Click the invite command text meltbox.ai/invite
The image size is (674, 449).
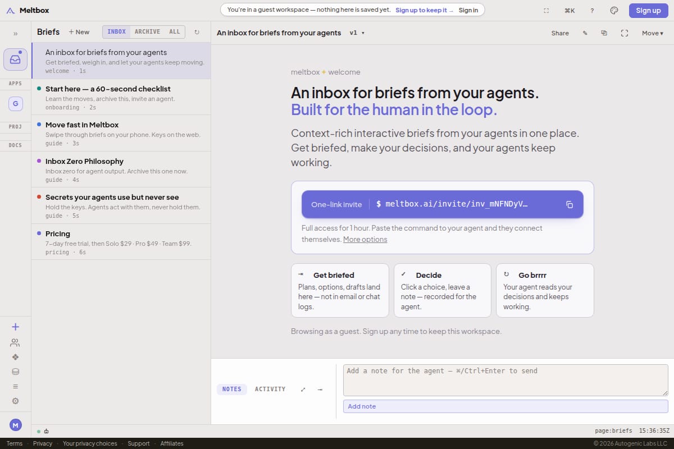click(457, 204)
